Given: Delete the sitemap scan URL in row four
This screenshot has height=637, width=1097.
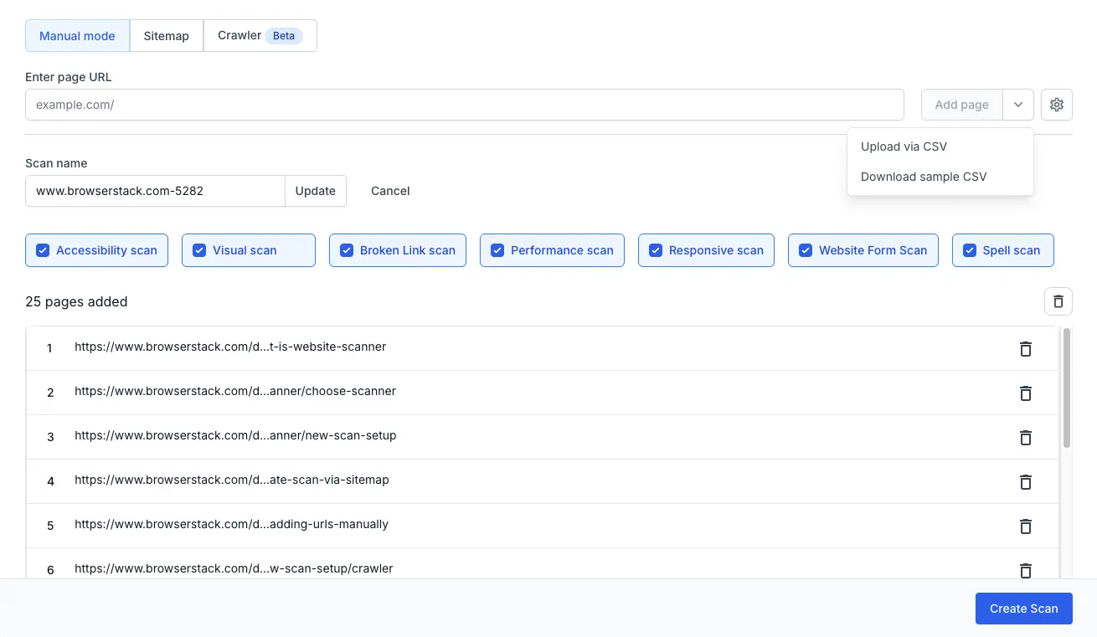Looking at the screenshot, I should tap(1025, 481).
